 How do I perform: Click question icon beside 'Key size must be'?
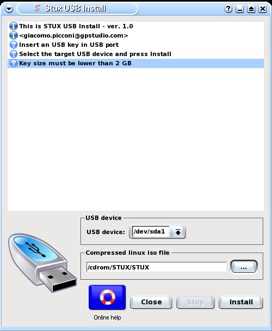click(x=13, y=63)
